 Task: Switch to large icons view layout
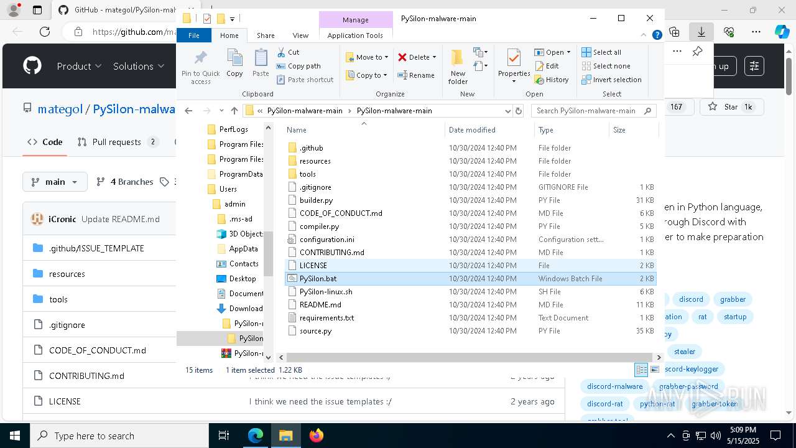pyautogui.click(x=654, y=370)
